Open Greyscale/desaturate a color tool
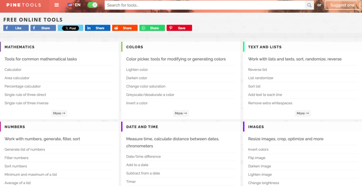Viewport: 362px width, 186px height. [150, 95]
